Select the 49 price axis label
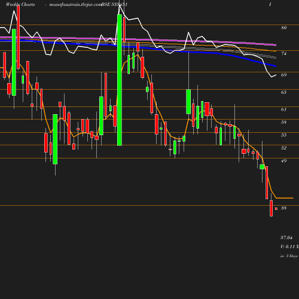This screenshot has height=299, width=299. [284, 161]
